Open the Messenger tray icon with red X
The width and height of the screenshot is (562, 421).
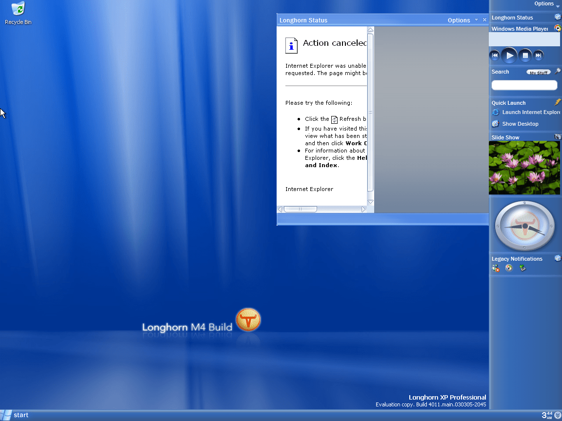[496, 268]
